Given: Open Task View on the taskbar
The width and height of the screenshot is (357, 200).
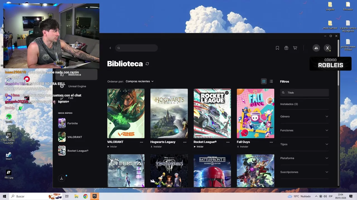Looking at the screenshot, I should pyautogui.click(x=67, y=196).
